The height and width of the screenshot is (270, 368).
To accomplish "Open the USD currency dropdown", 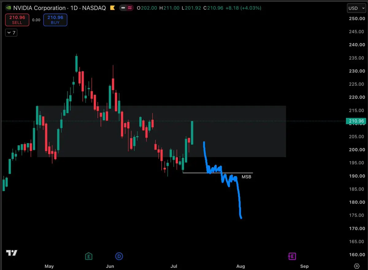I will [356, 8].
